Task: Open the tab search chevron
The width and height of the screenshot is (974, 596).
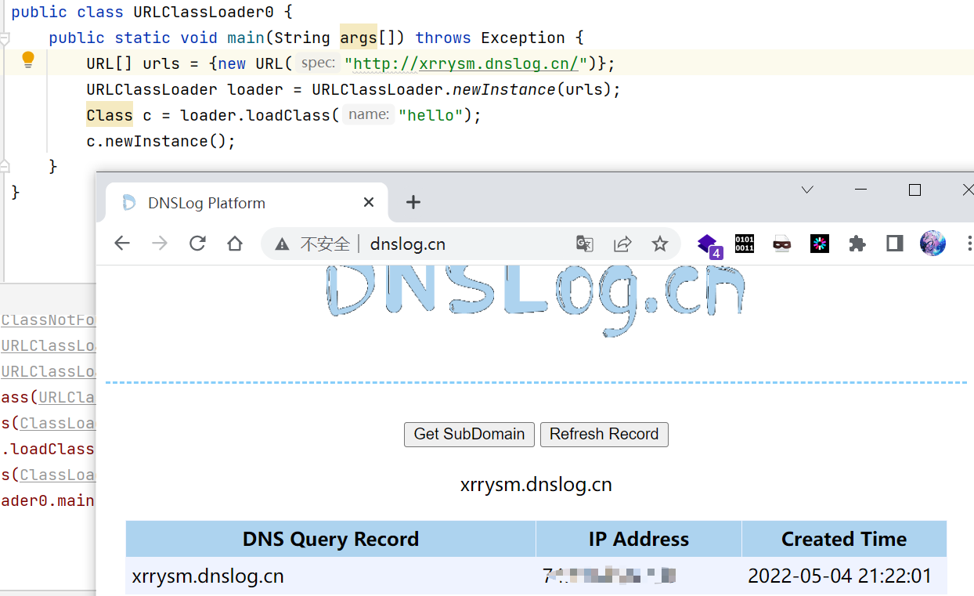Action: [x=807, y=190]
